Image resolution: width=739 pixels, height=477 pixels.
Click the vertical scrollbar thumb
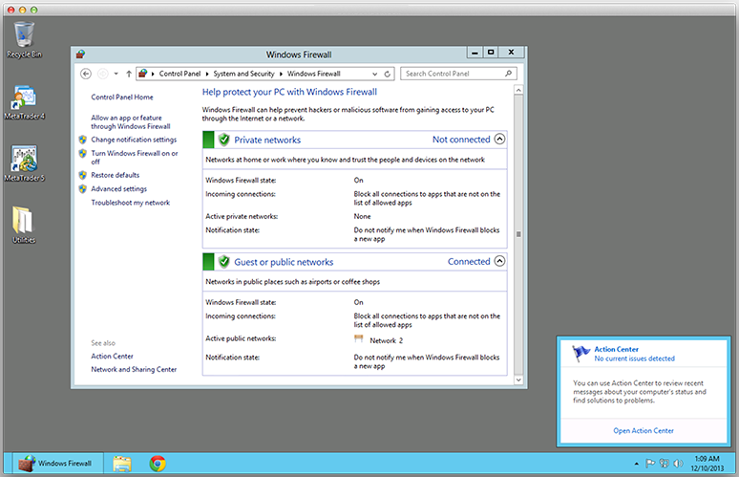click(518, 234)
